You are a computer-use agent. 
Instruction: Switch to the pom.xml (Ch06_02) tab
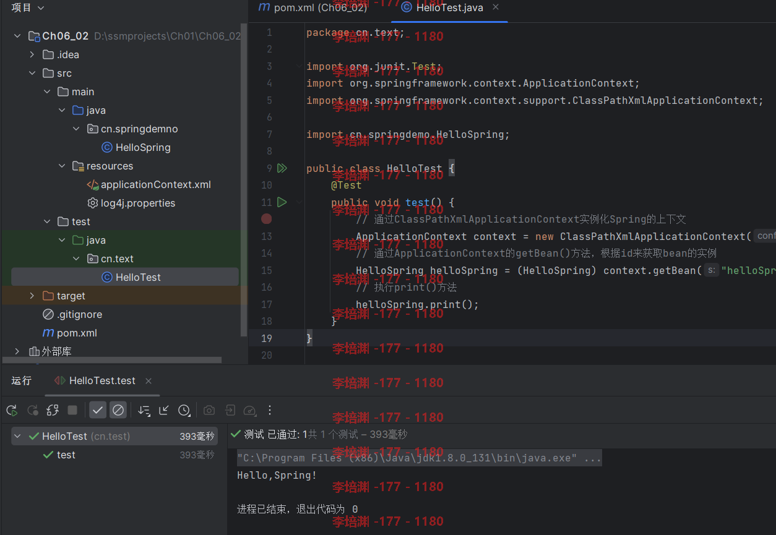313,7
